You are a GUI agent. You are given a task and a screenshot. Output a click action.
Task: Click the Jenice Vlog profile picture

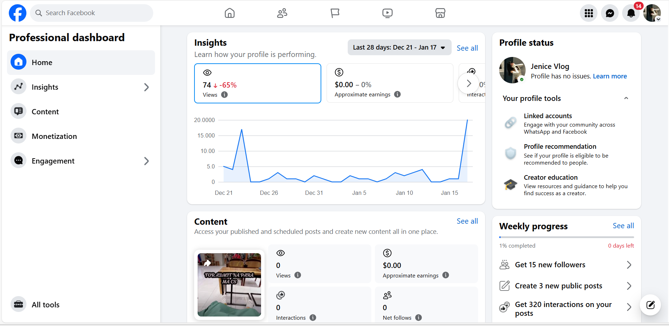tap(512, 70)
